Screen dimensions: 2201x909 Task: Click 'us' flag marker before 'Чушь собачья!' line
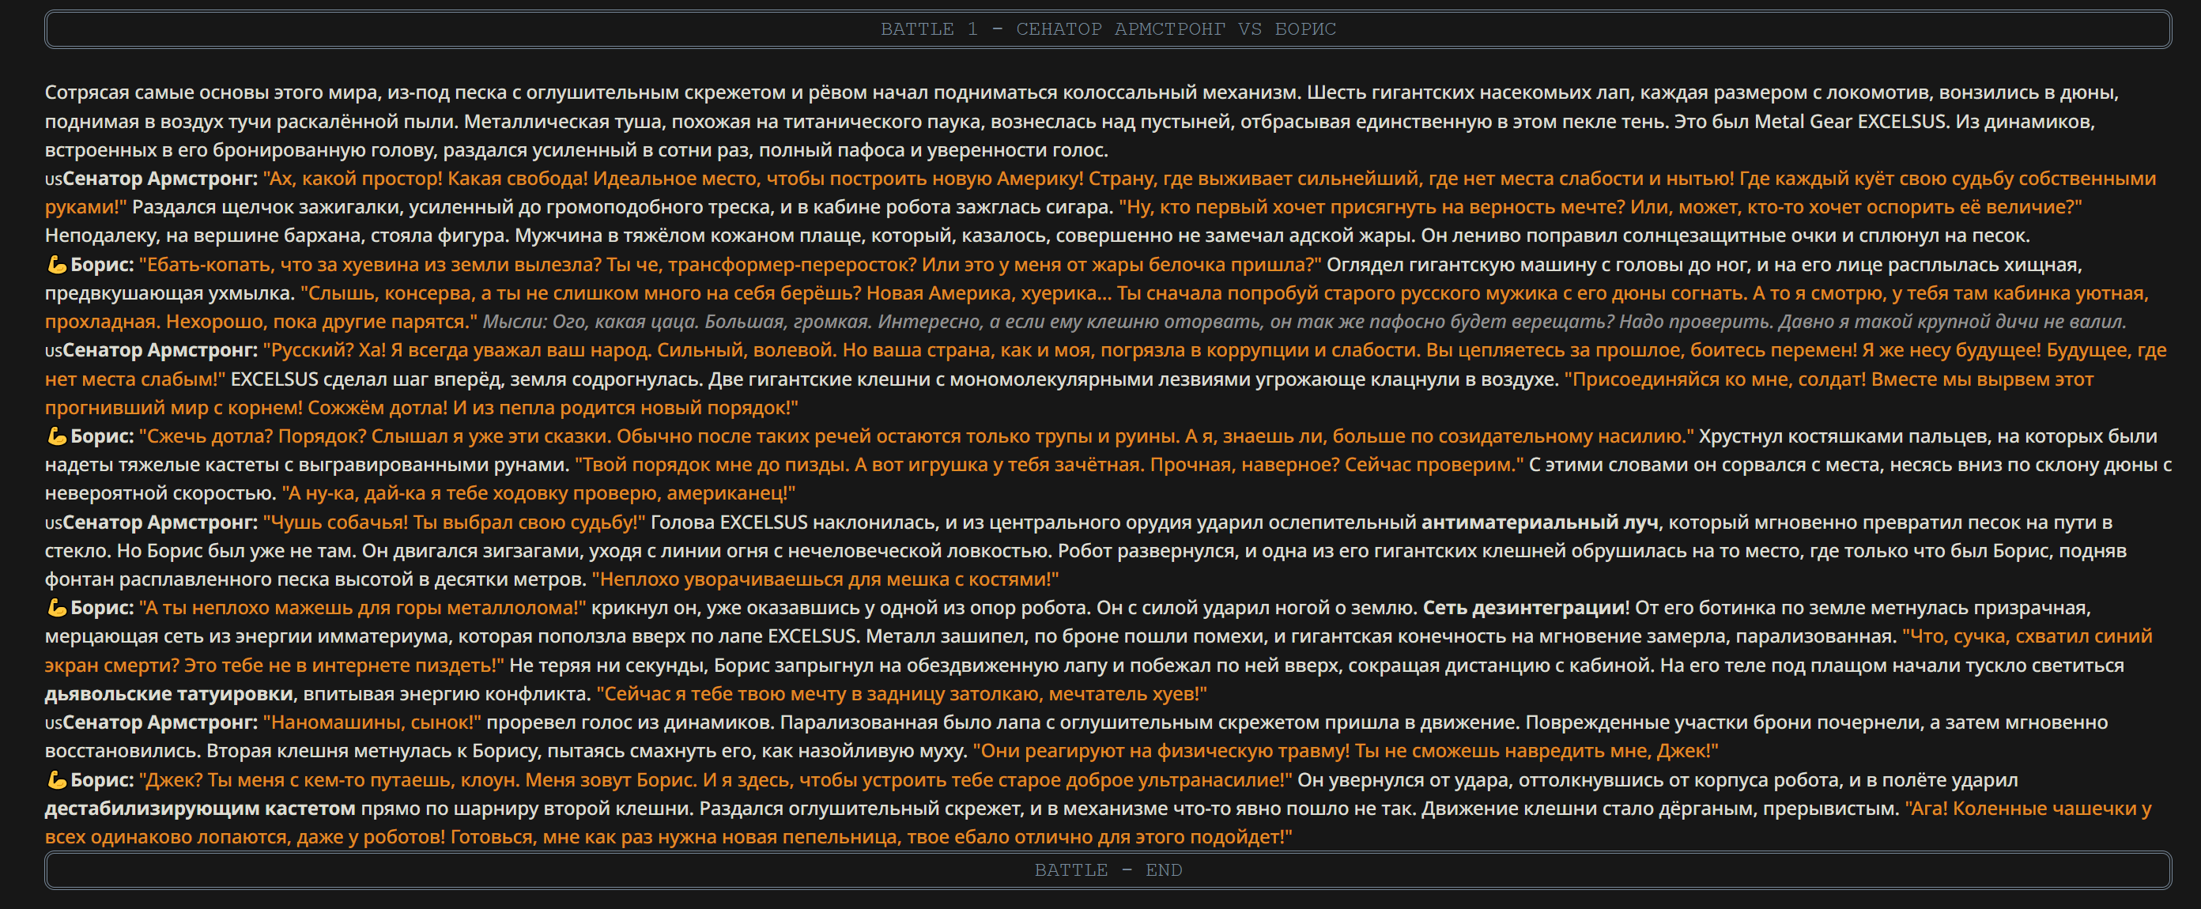click(x=53, y=522)
